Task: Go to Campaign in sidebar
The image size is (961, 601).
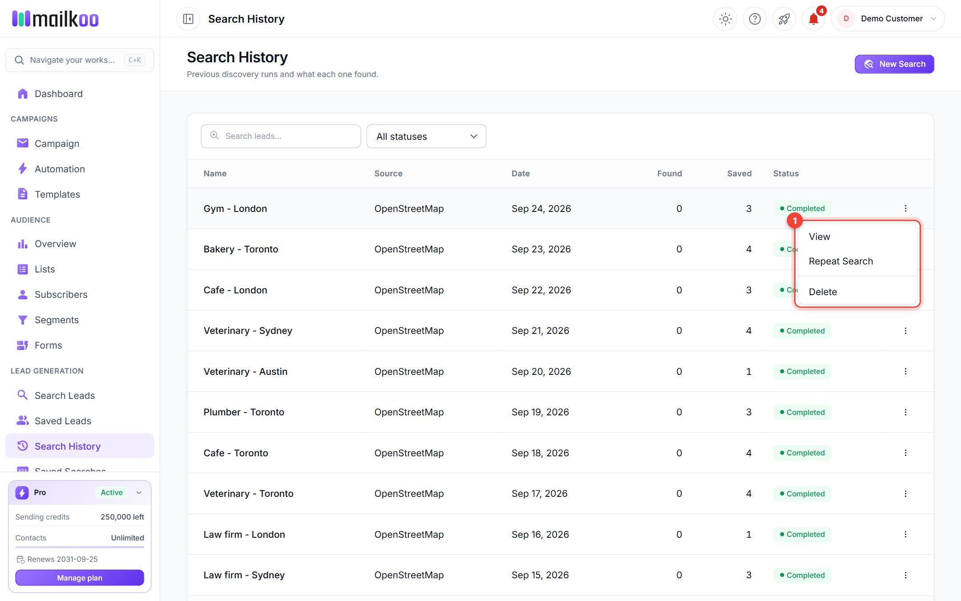Action: pyautogui.click(x=80, y=143)
